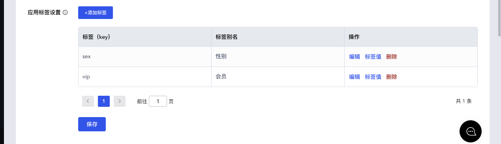The height and width of the screenshot is (144, 501).
Task: Delete the vip tag row
Action: click(392, 77)
